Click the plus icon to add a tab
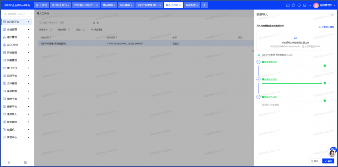This screenshot has height=167, width=338. (204, 5)
